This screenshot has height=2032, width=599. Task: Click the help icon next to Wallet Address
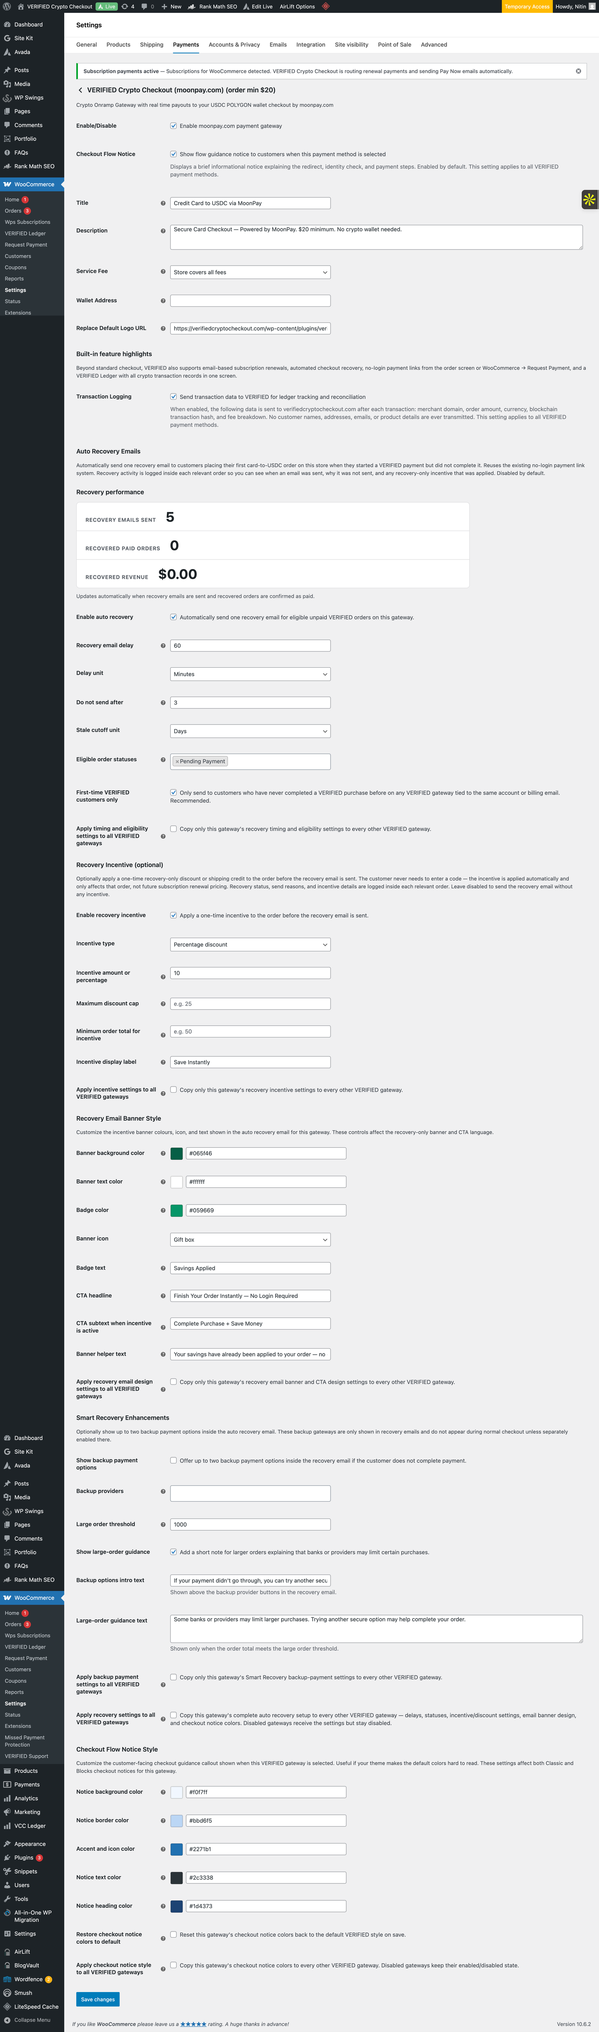point(163,301)
